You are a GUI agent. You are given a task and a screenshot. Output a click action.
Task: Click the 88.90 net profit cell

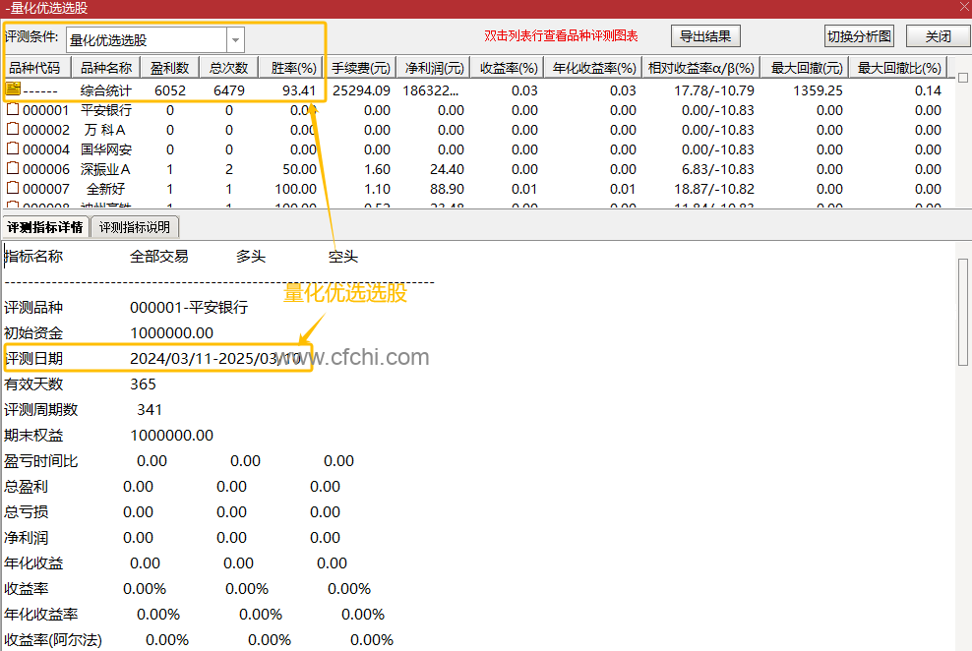pyautogui.click(x=447, y=189)
